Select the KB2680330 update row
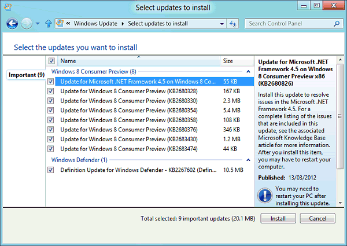 154,101
